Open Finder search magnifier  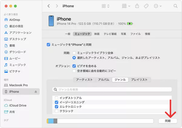point(175,6)
